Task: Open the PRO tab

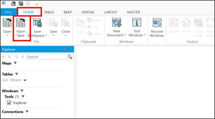Action: pyautogui.click(x=8, y=12)
